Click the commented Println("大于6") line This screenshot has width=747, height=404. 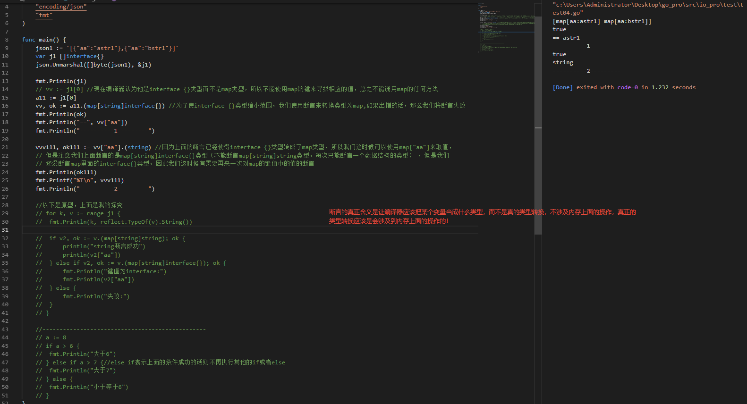pos(76,354)
